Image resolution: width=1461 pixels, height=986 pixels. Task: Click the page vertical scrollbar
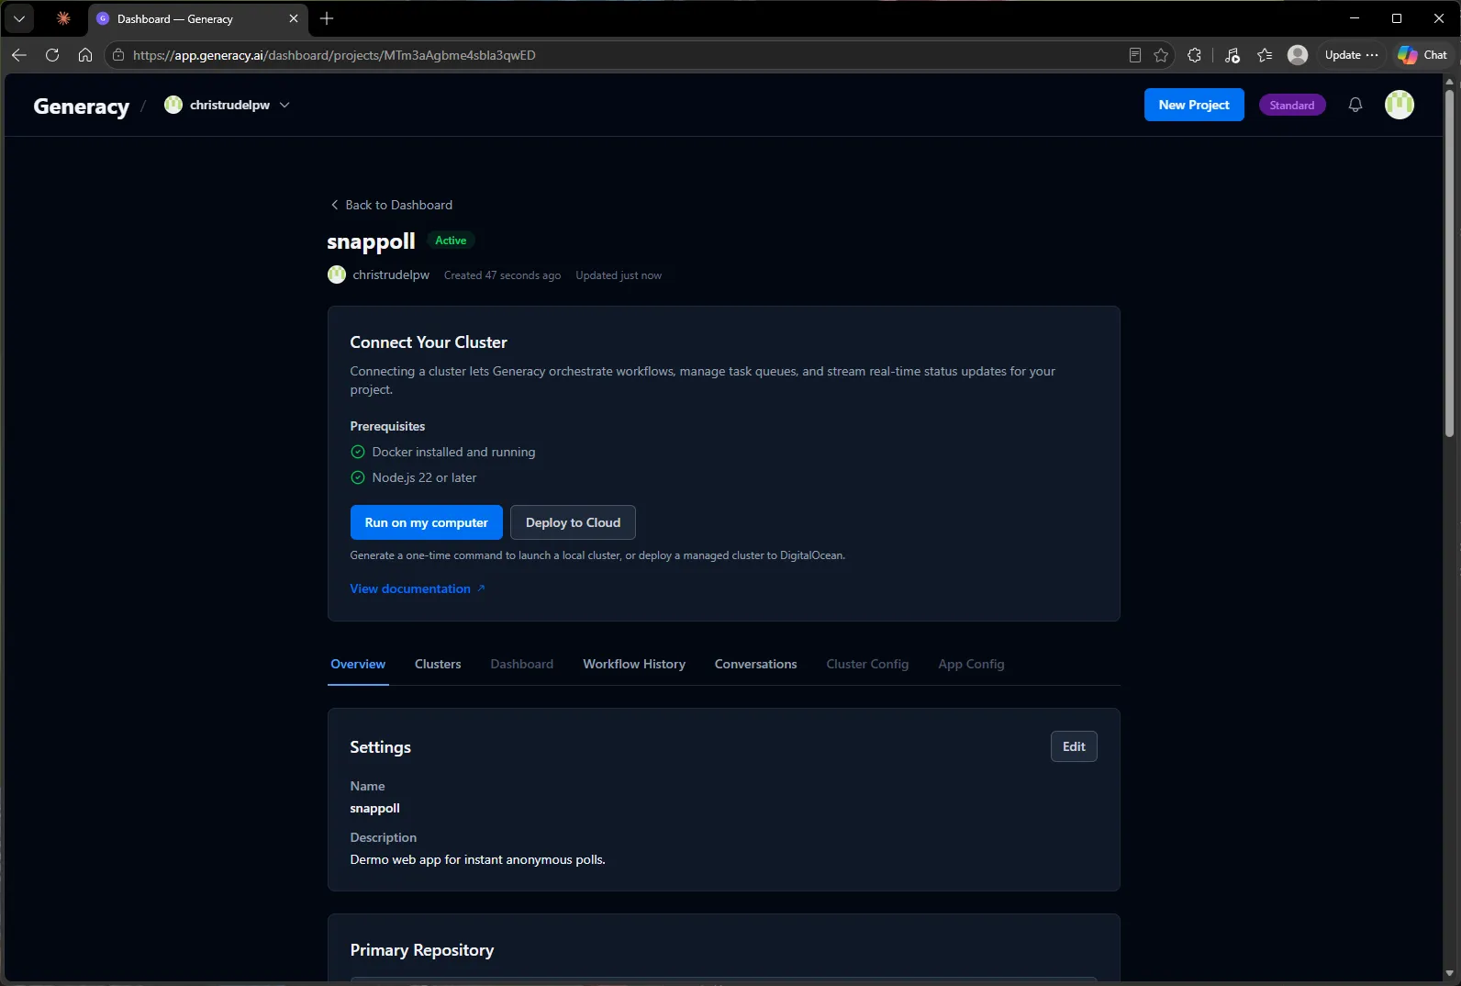tap(1449, 262)
